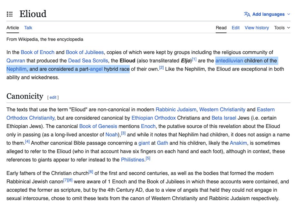This screenshot has height=211, width=296.
Task: Open the Anakim link
Action: coord(238,143)
